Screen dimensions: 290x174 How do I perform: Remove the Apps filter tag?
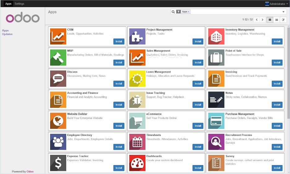click(x=189, y=12)
